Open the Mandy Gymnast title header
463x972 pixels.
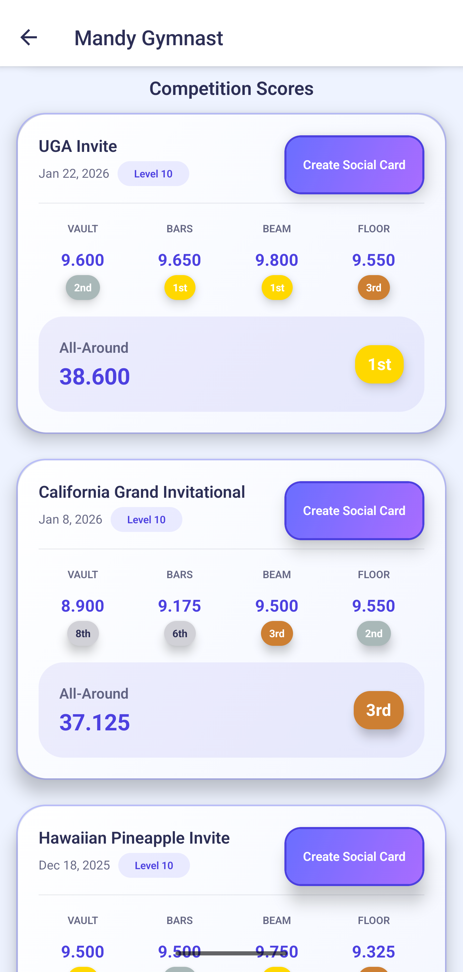point(148,37)
